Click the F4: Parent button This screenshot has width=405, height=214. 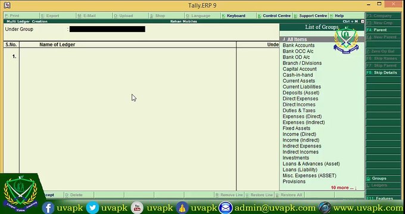383,30
